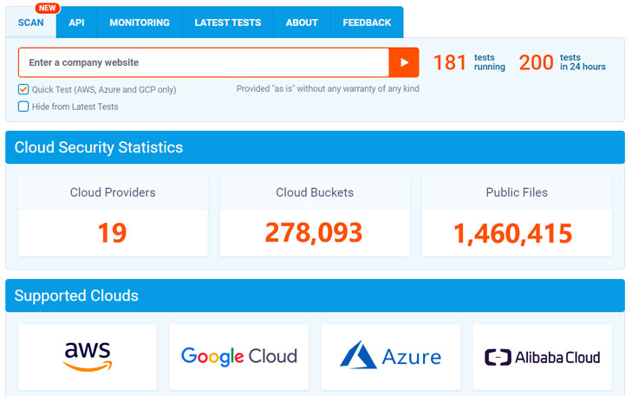The width and height of the screenshot is (631, 396).
Task: Open the API tab
Action: point(76,23)
